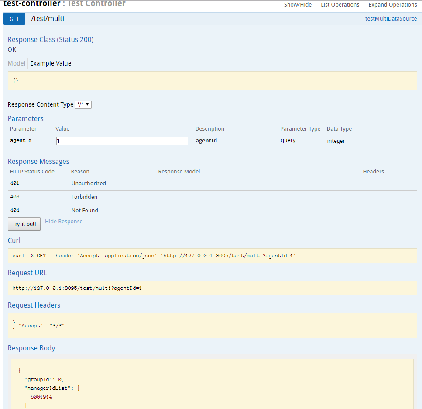This screenshot has height=409, width=422.
Task: Click the agentId parameter name
Action: point(21,140)
